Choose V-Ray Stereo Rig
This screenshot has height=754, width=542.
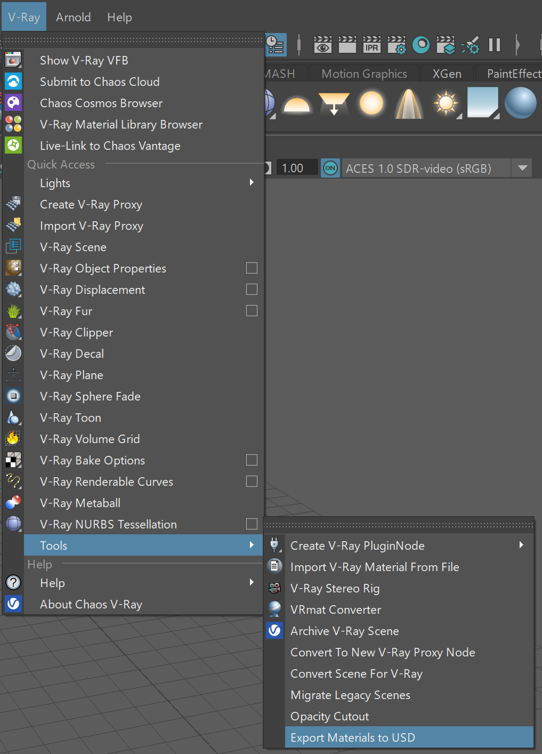[409, 588]
